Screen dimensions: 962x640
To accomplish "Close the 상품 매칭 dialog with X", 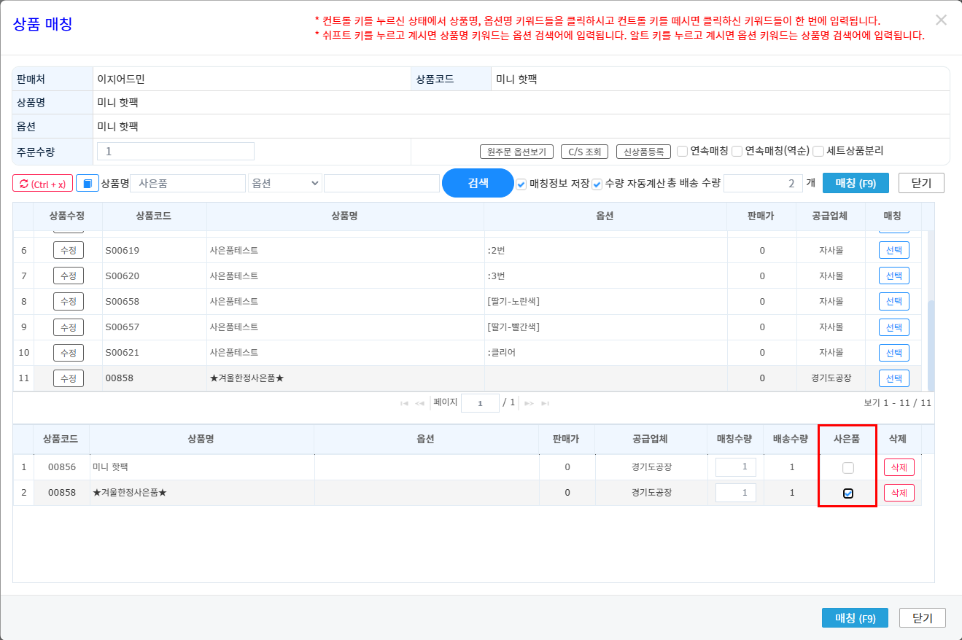I will pos(941,20).
